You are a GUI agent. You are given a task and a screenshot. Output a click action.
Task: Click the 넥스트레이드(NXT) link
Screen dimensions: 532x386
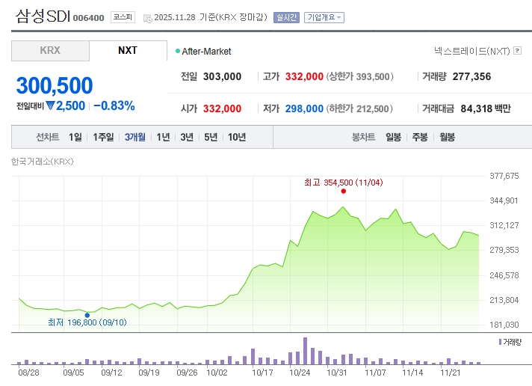pyautogui.click(x=471, y=51)
